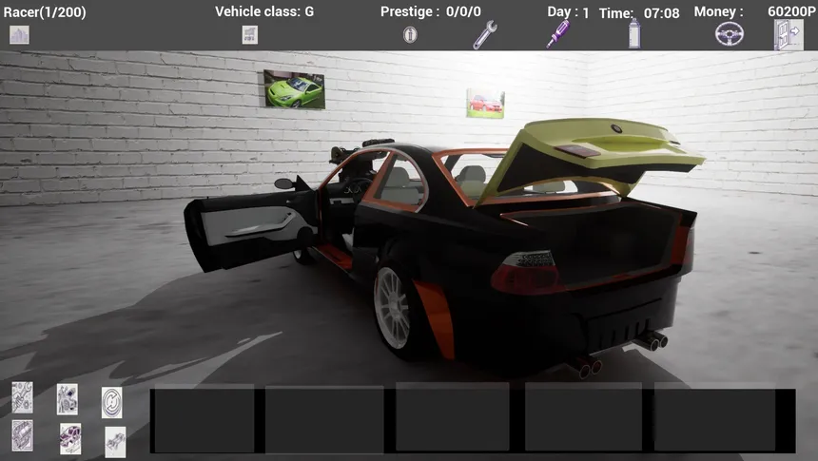Viewport: 818px width, 461px height.
Task: Open the car chassis frame card
Action: 115,442
